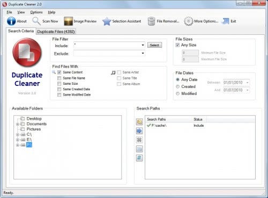The width and height of the screenshot is (268, 198).
Task: Tick the Same Size checkbox
Action: point(59,84)
